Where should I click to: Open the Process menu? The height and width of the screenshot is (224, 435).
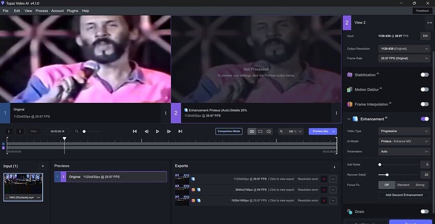(x=41, y=11)
